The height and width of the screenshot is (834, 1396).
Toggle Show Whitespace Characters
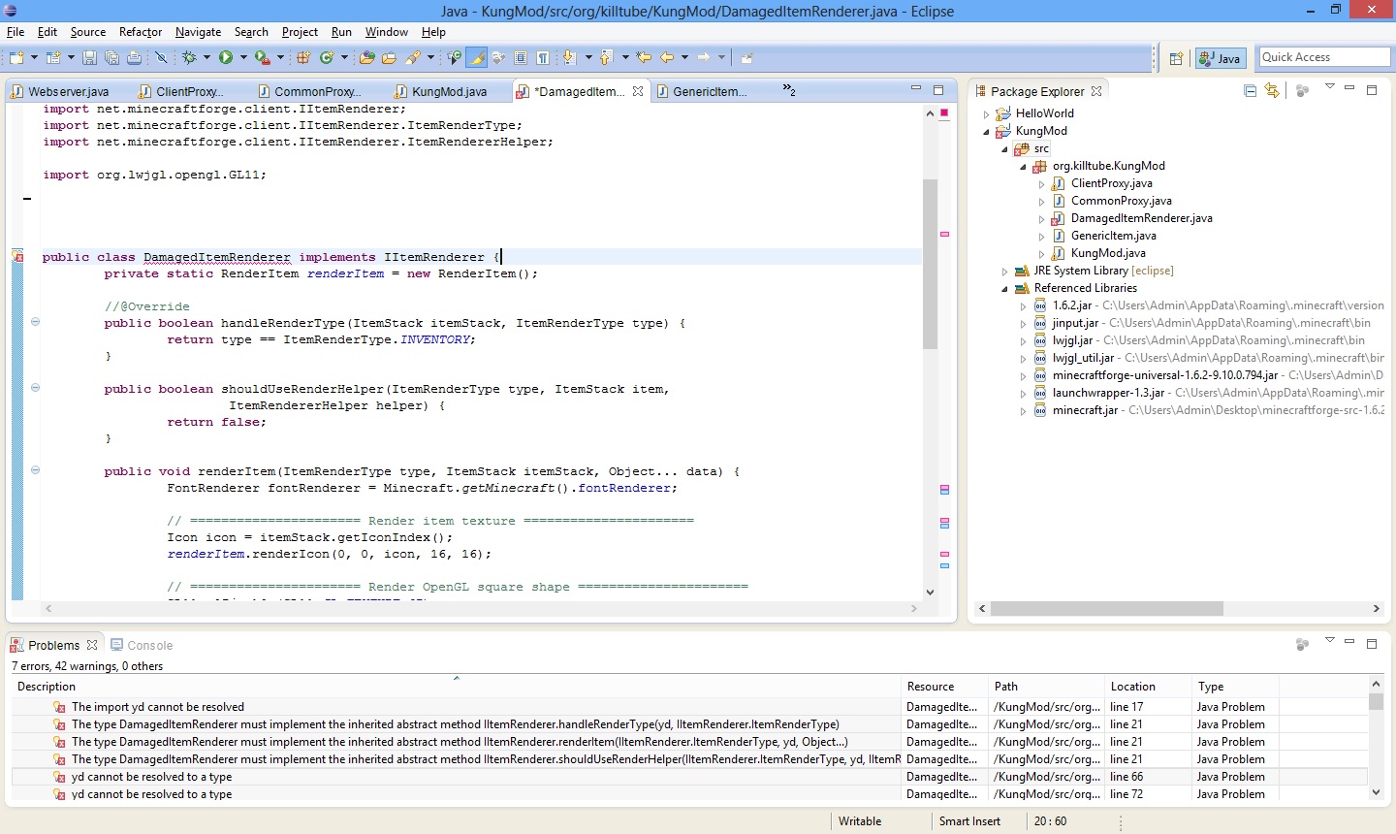point(543,58)
